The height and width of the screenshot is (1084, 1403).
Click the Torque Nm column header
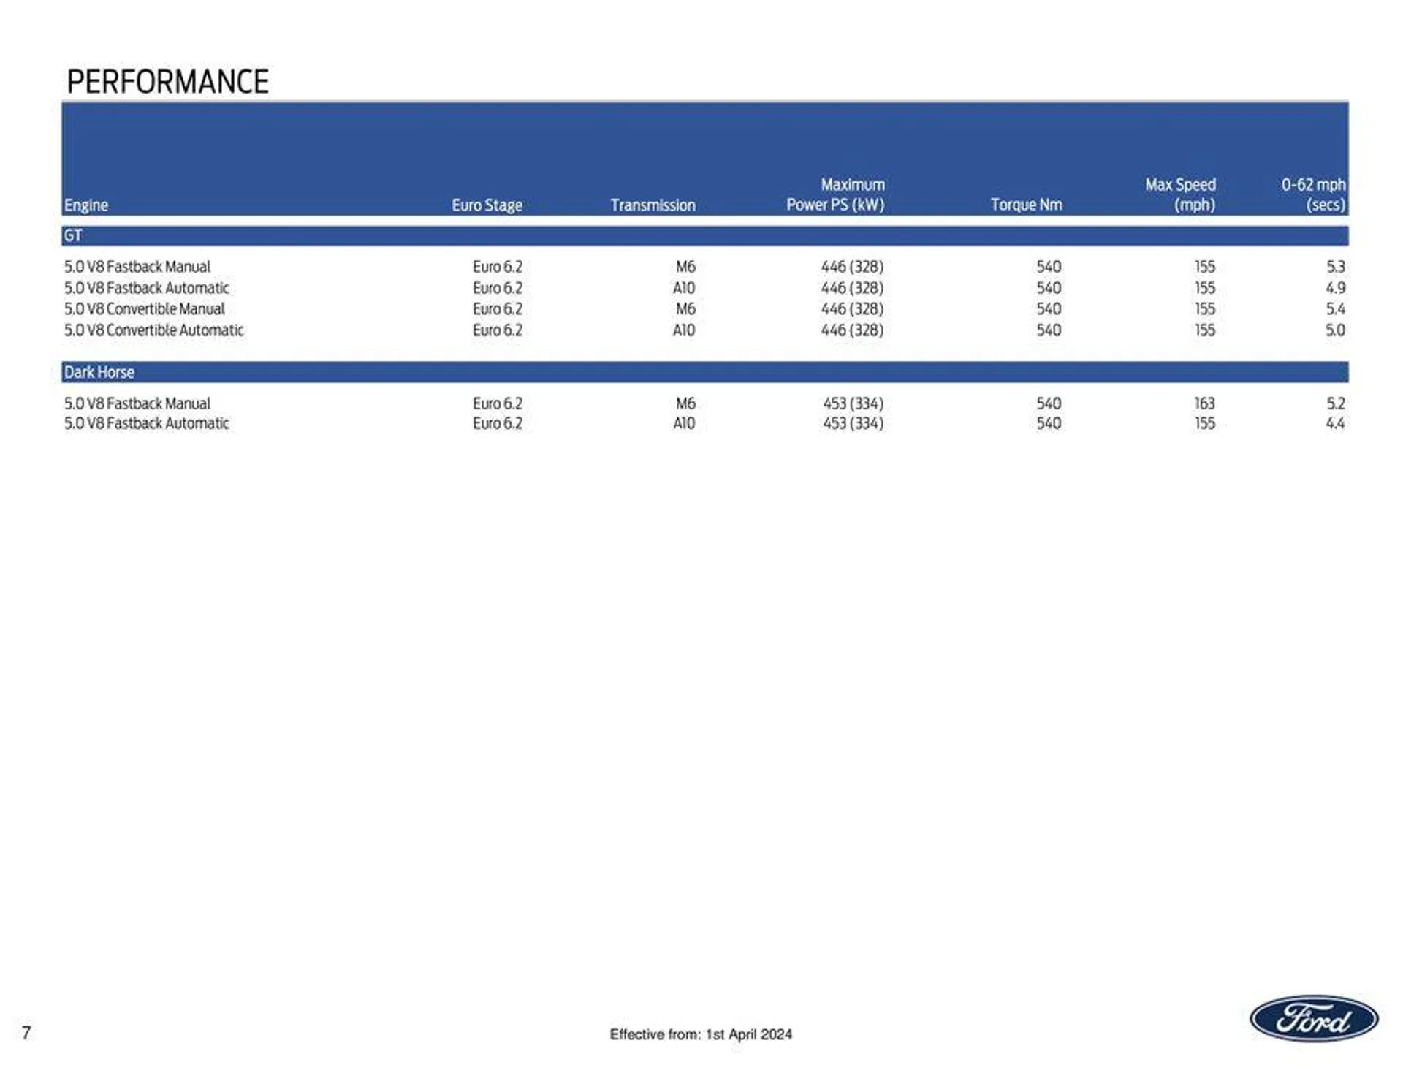pyautogui.click(x=1026, y=205)
